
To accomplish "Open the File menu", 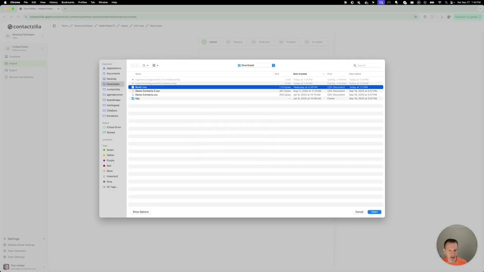I will coord(26,2).
